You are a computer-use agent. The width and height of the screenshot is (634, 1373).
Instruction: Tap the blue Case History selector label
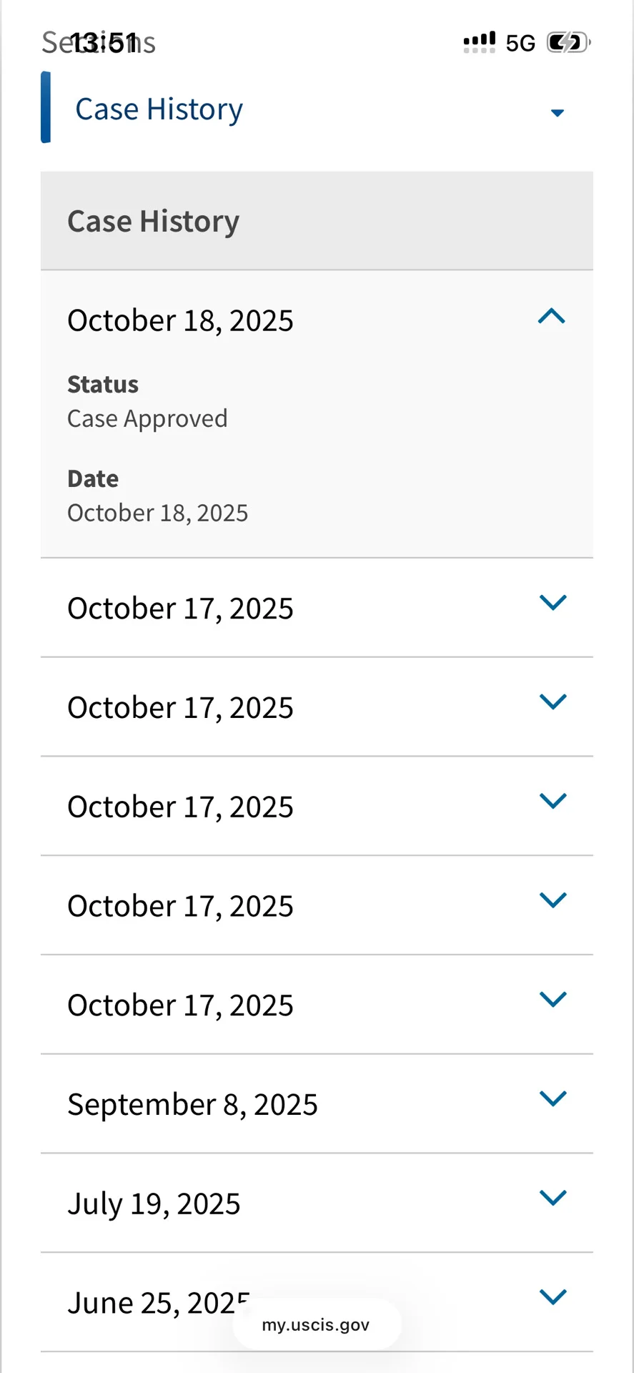pos(159,109)
